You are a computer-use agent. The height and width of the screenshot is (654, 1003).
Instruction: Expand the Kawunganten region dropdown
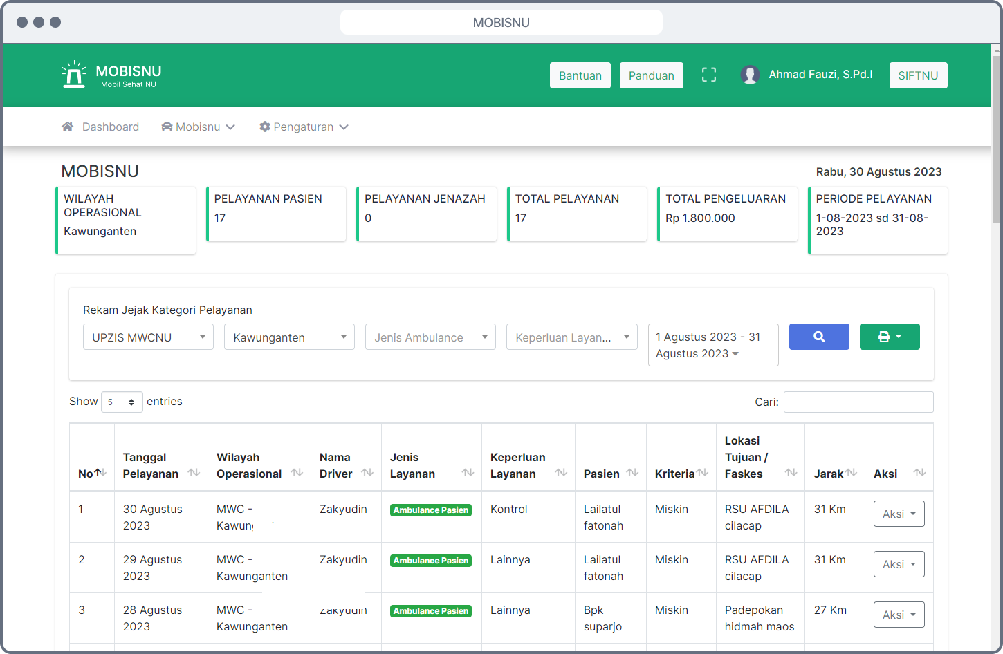coord(289,337)
